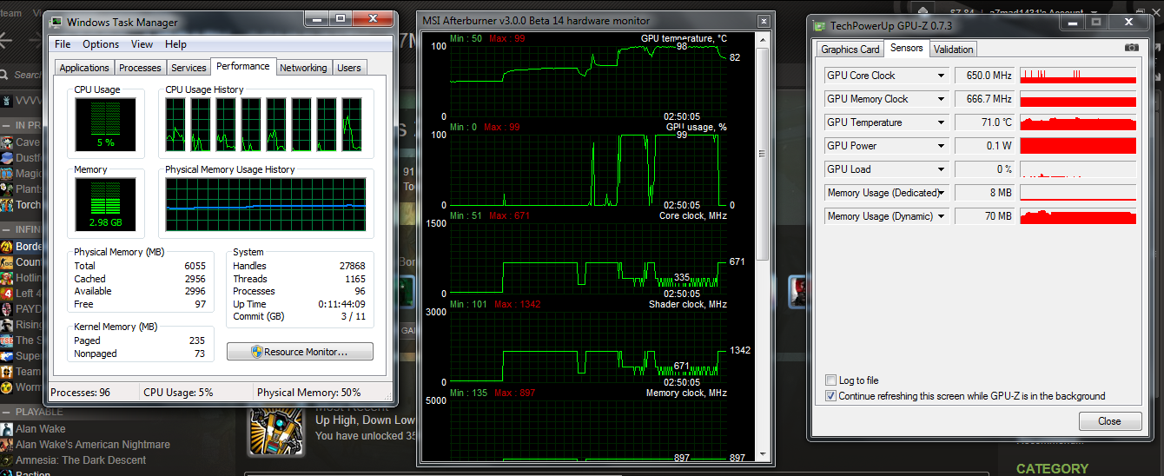
Task: Click the Afterburner scrollbar down arrow
Action: coord(764,455)
